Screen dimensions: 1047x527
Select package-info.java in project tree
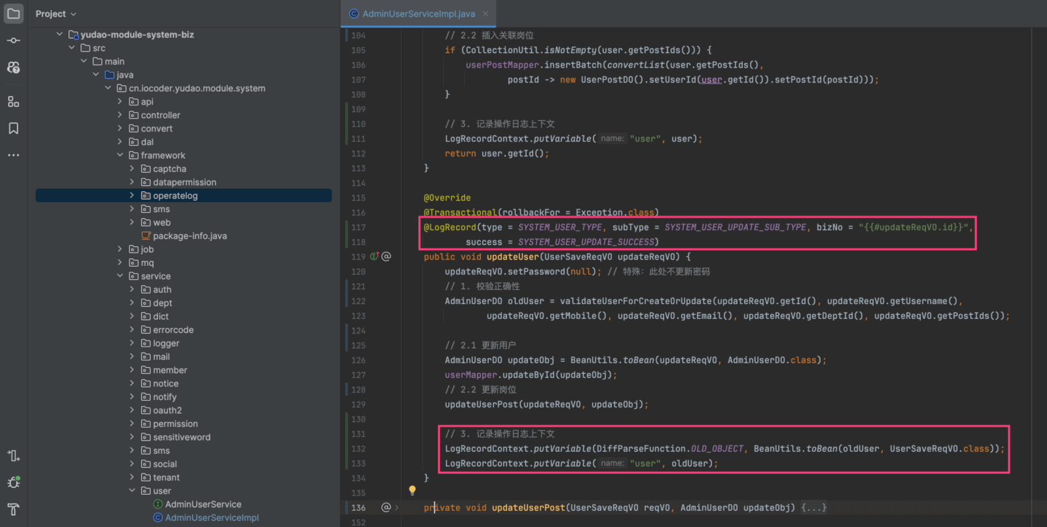[x=189, y=236]
